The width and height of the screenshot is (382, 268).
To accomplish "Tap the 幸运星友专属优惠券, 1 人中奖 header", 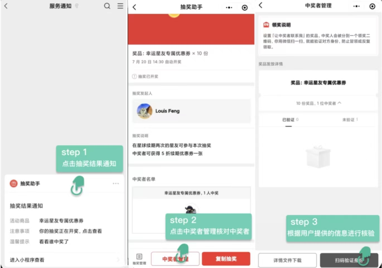I will point(191,193).
